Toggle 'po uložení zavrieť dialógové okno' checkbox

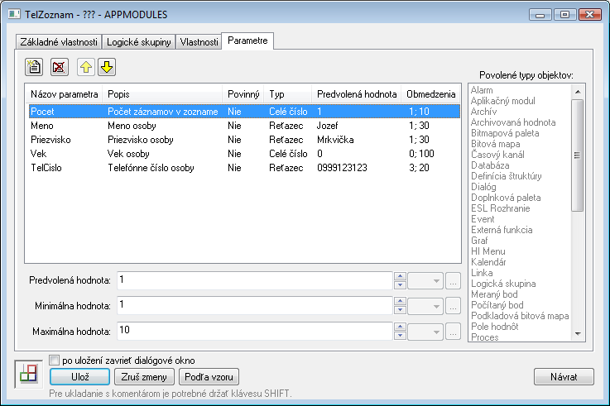(55, 361)
